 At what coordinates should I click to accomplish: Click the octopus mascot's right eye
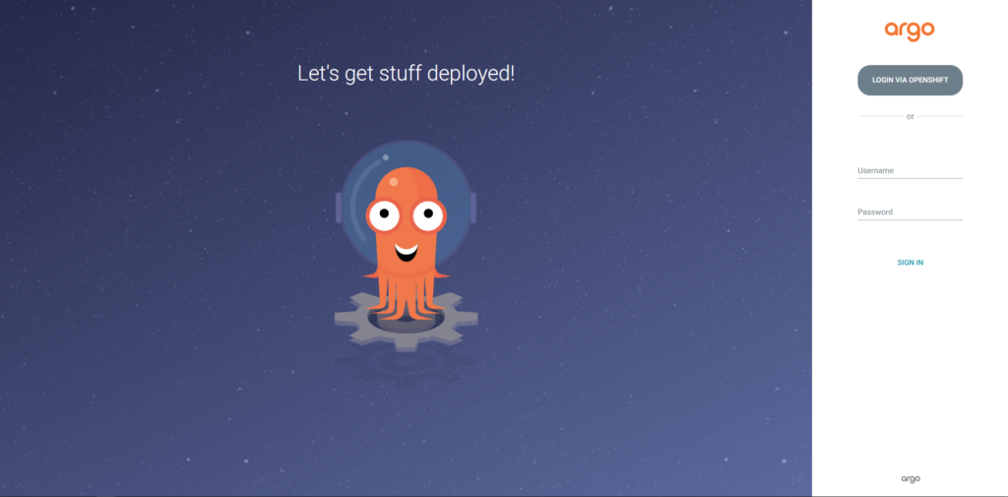(x=428, y=214)
